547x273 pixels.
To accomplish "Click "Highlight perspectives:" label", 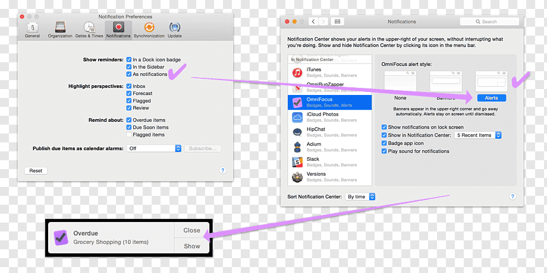I will (x=96, y=86).
